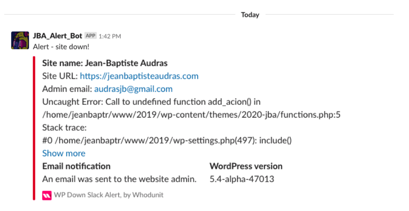Click the APP badge next to bot name

coord(90,36)
